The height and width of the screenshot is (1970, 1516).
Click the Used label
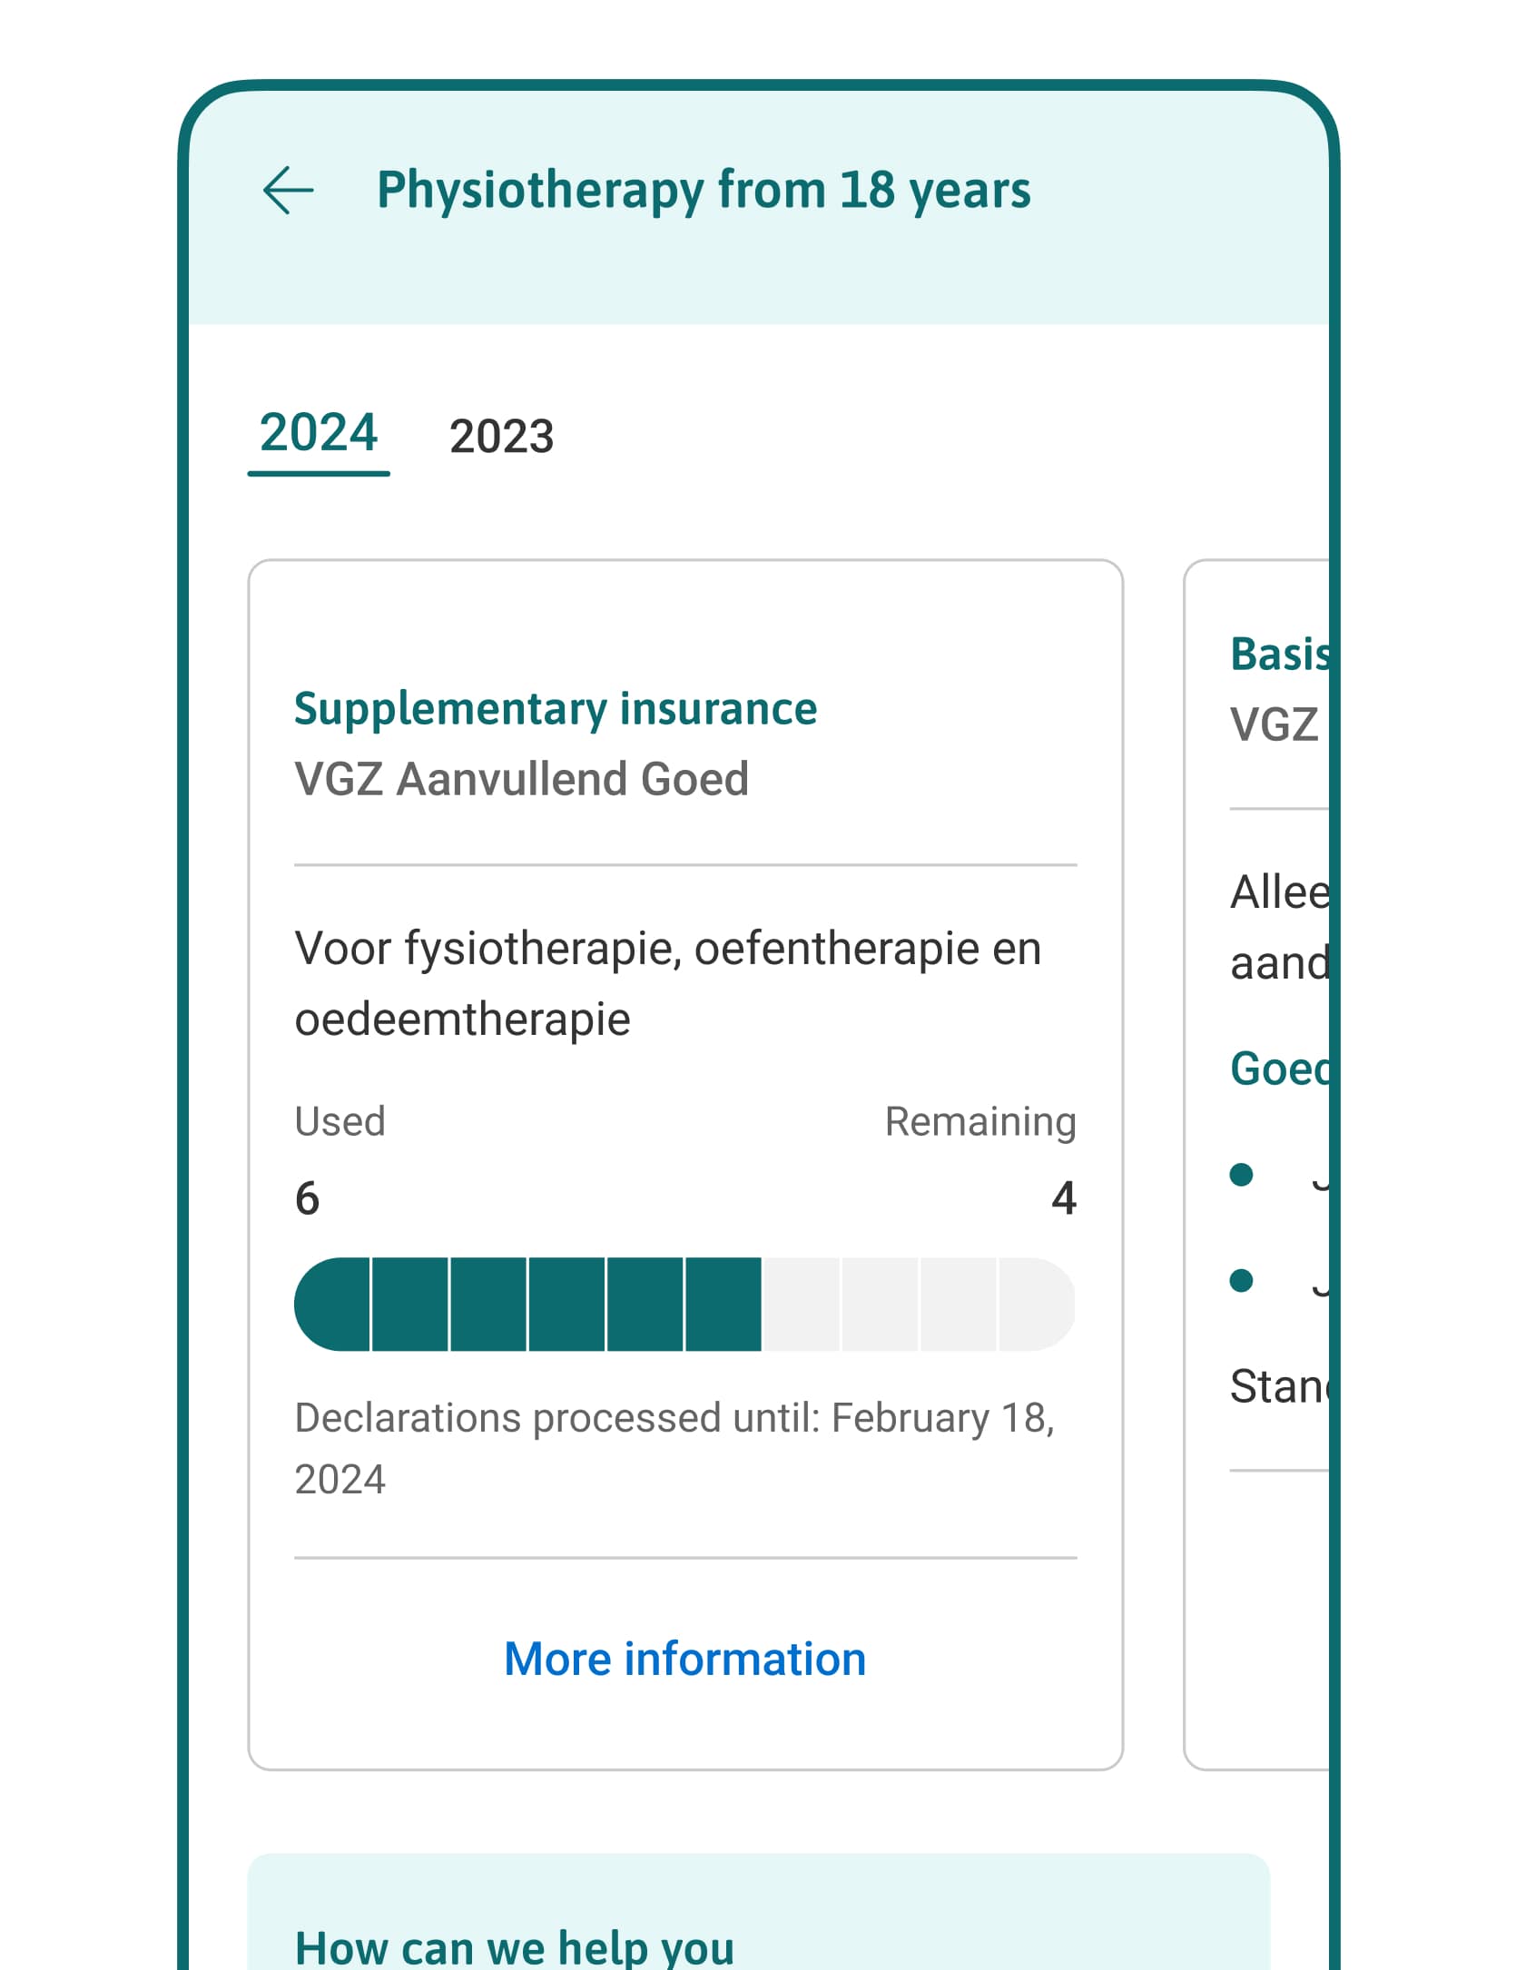(340, 1122)
